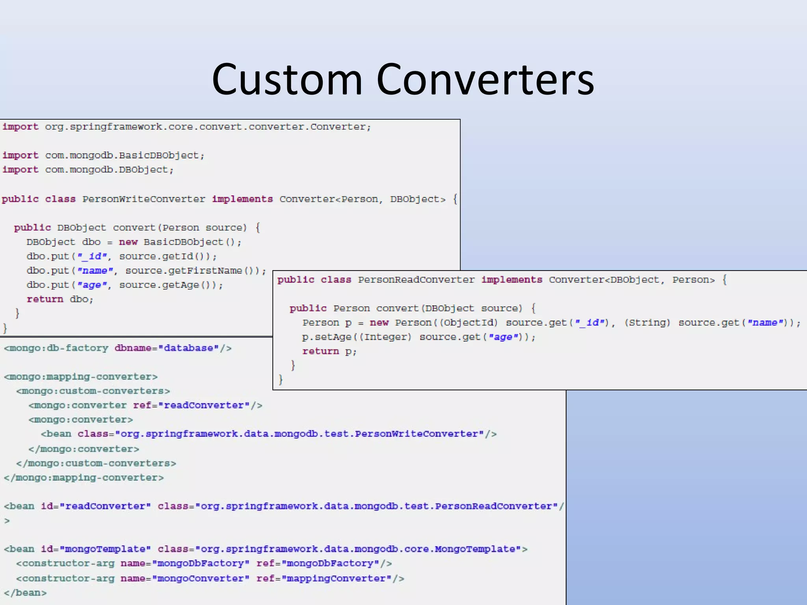Click constructor-arg line with name="mongoConverter"

pos(210,579)
